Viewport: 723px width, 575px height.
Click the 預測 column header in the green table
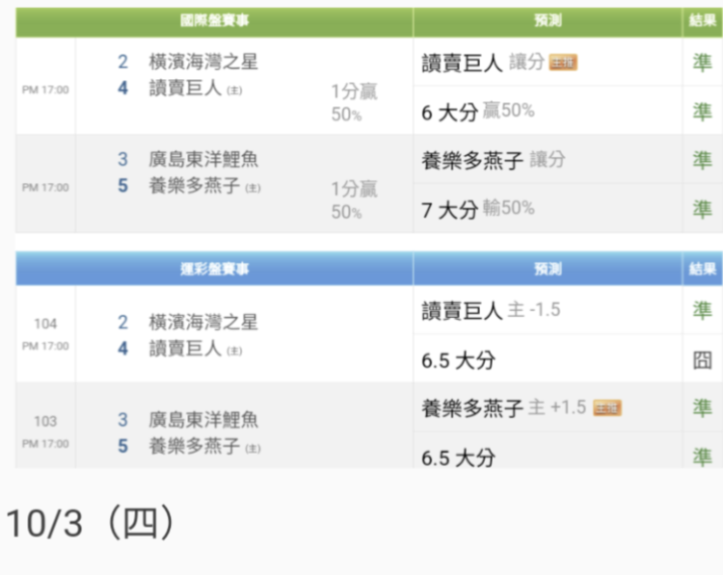[548, 21]
